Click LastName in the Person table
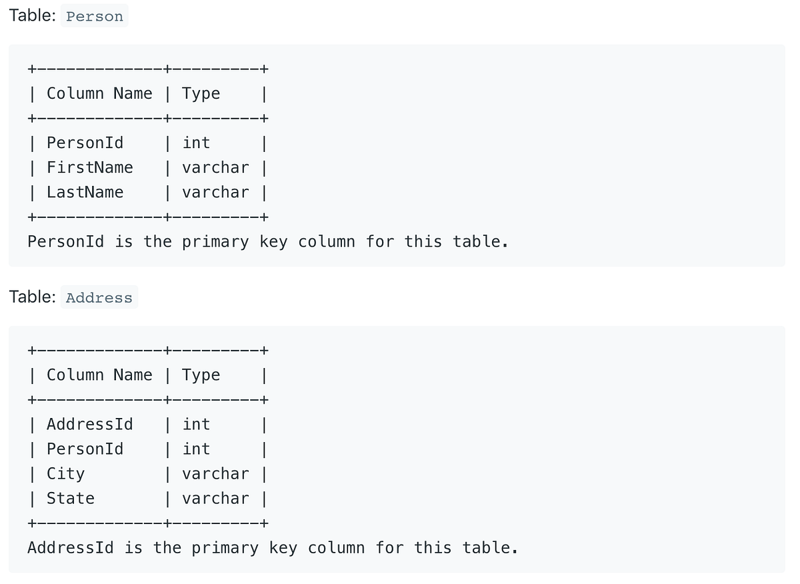 tap(85, 192)
